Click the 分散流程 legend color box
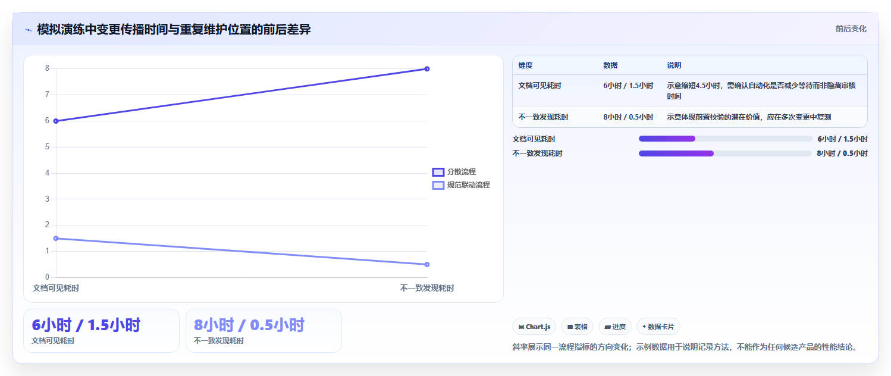 (x=438, y=172)
